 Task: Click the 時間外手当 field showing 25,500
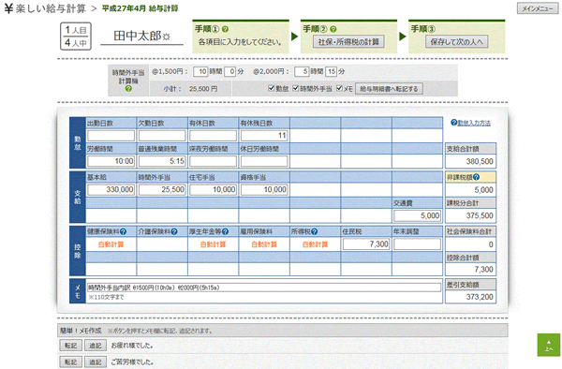[x=162, y=189]
